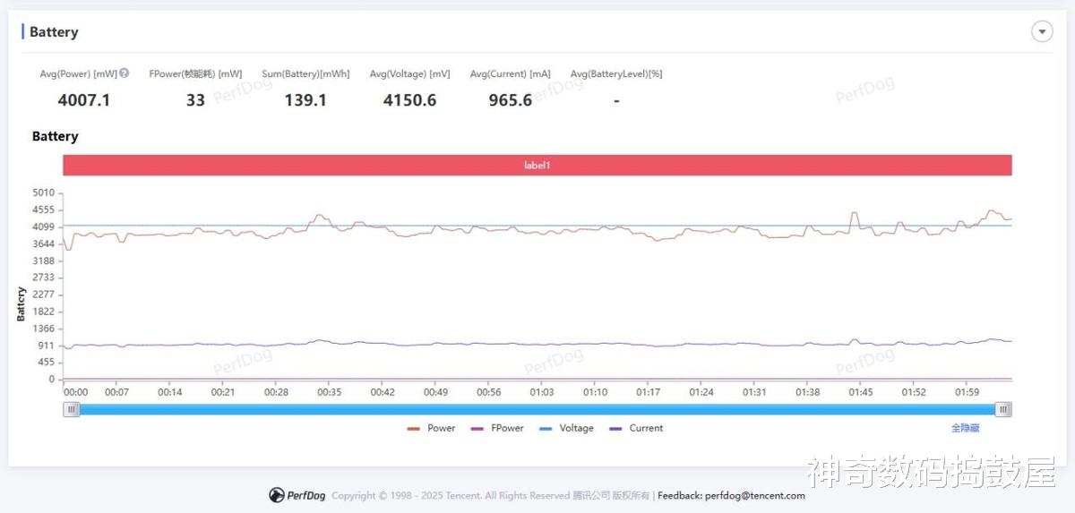The width and height of the screenshot is (1075, 513).
Task: Click the 01:03 time marker on the axis
Action: 542,392
